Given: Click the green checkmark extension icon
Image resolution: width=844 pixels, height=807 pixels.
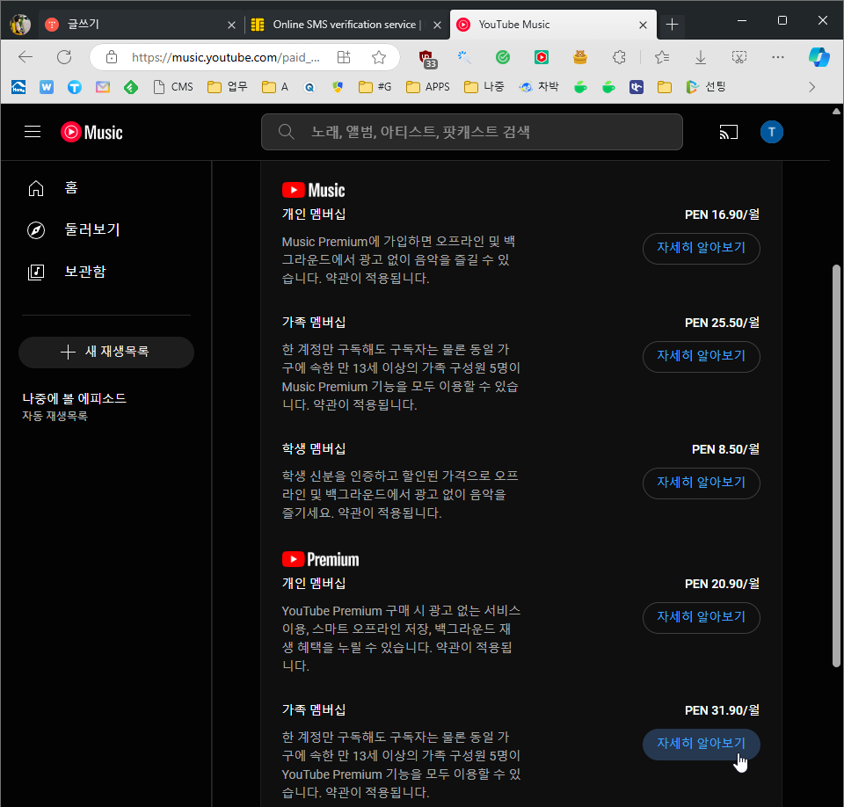Looking at the screenshot, I should (x=503, y=57).
